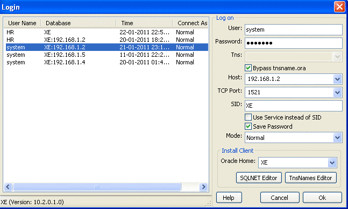Sort list by Database column header
This screenshot has height=209, width=348.
79,23
